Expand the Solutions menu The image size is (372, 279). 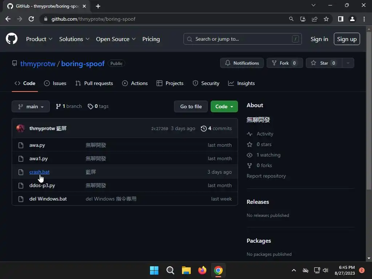click(x=74, y=39)
